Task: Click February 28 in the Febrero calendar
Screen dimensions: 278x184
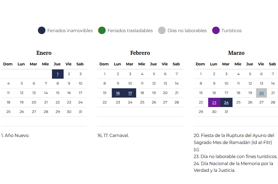Action: (176, 102)
